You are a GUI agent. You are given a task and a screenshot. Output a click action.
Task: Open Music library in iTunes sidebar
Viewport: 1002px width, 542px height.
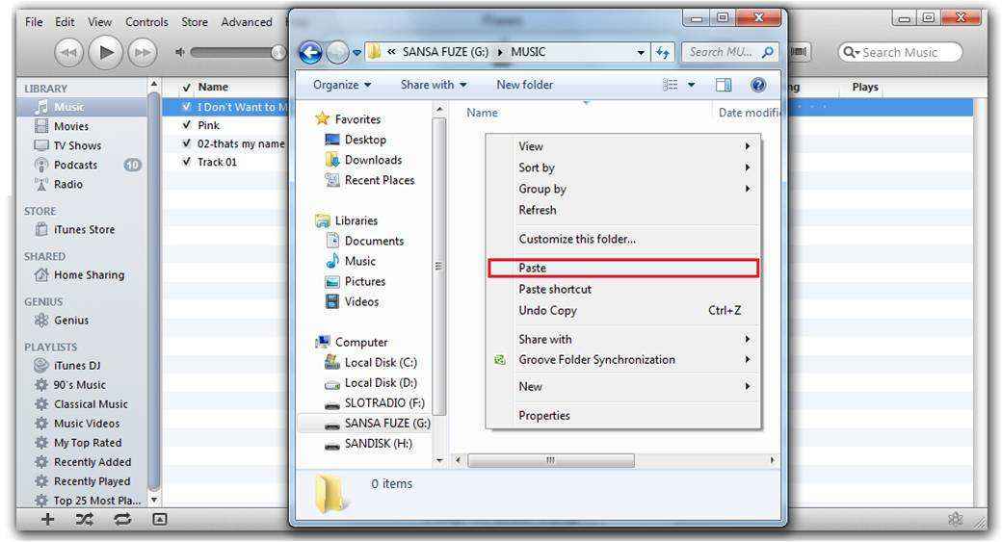click(x=68, y=107)
